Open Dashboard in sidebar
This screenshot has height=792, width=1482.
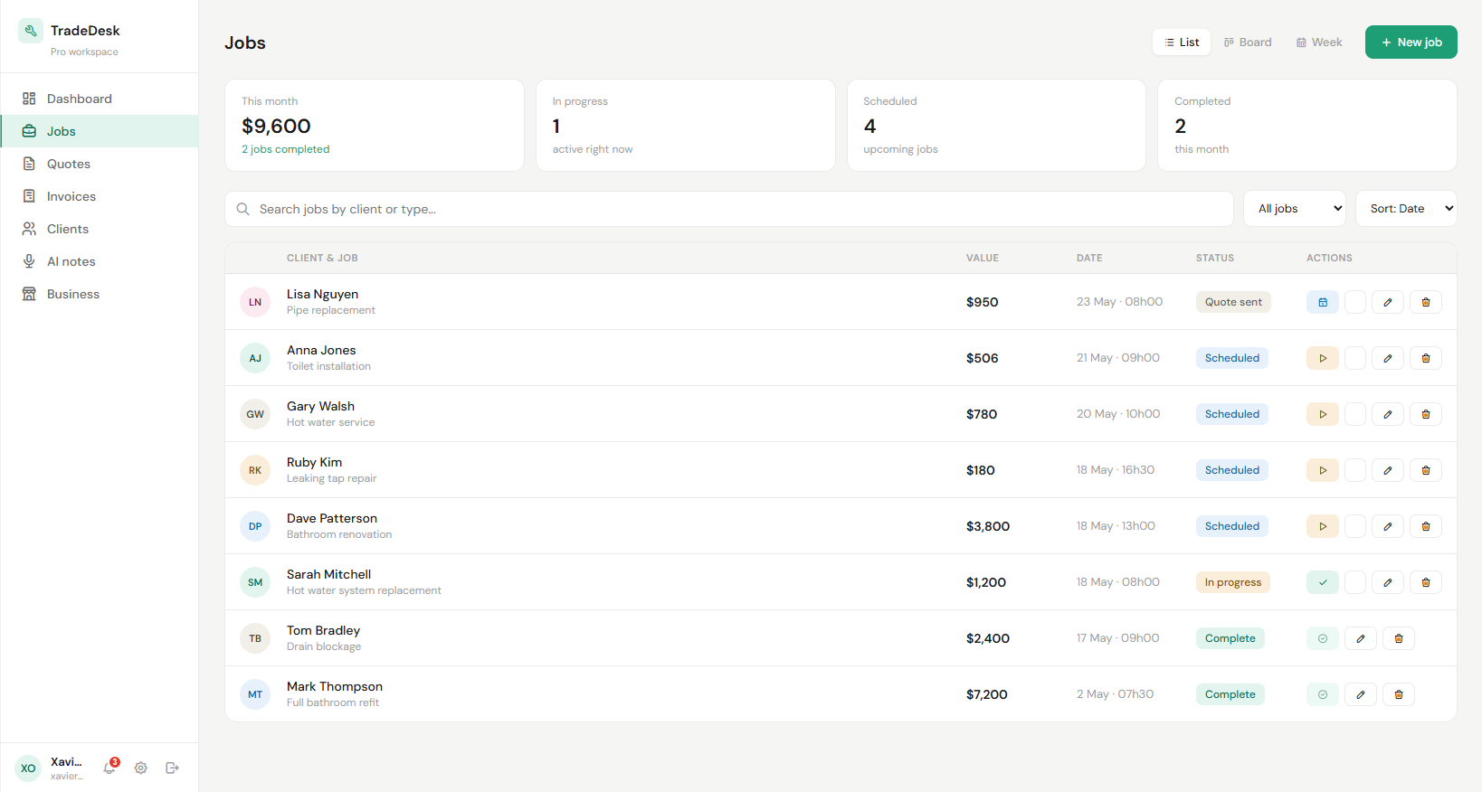pos(100,99)
